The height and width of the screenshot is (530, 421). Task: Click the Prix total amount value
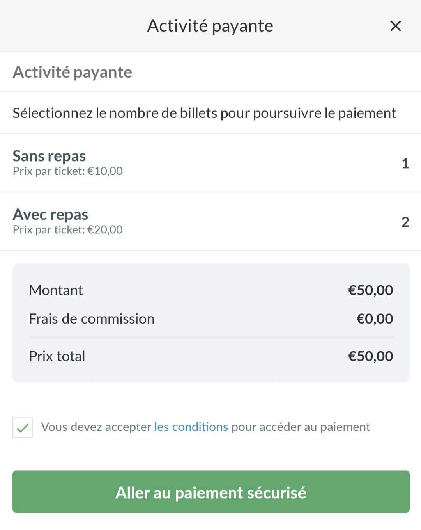370,356
